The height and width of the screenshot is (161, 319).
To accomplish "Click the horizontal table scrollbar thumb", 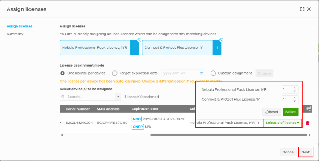I will pos(229,135).
